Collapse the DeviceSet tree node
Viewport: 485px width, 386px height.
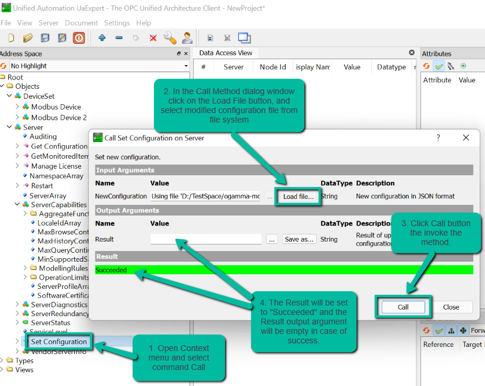pyautogui.click(x=9, y=95)
